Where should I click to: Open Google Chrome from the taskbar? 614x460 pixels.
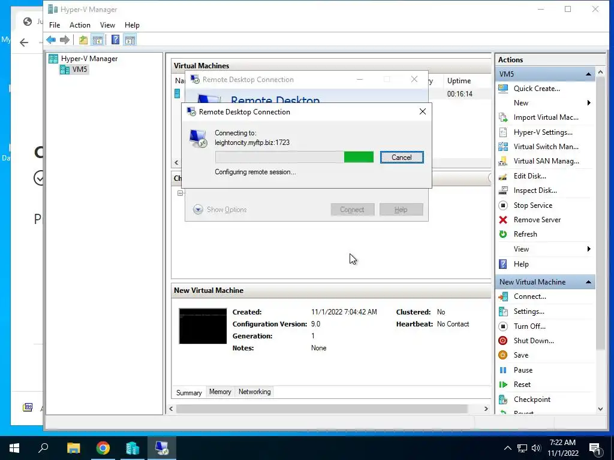click(x=103, y=448)
